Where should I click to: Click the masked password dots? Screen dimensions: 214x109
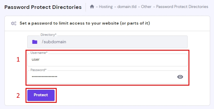coord(45,77)
